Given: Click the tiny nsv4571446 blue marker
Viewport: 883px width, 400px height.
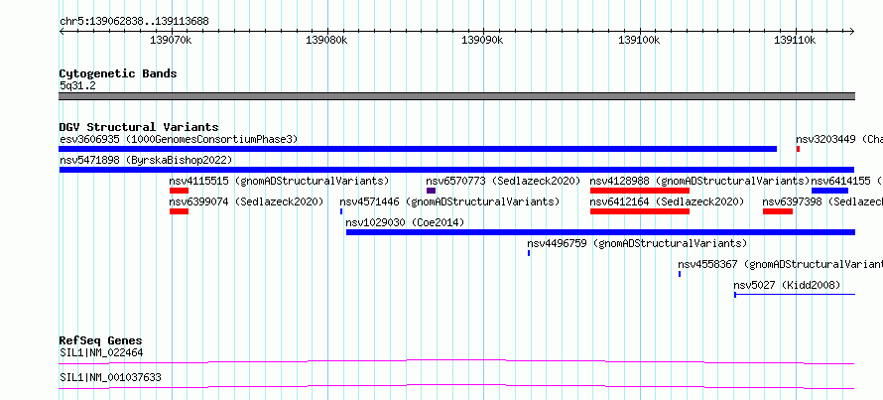Looking at the screenshot, I should (341, 211).
